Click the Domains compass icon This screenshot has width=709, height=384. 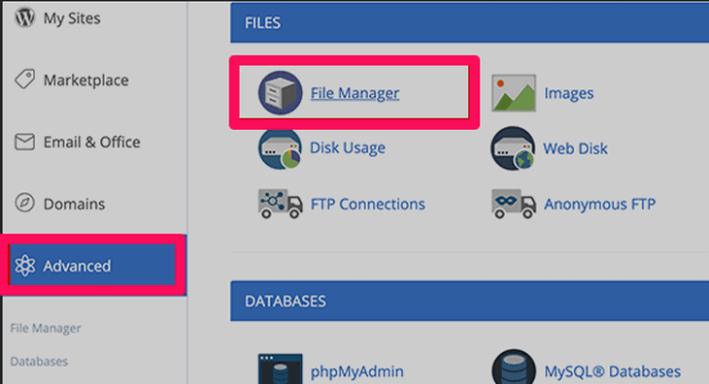[24, 203]
